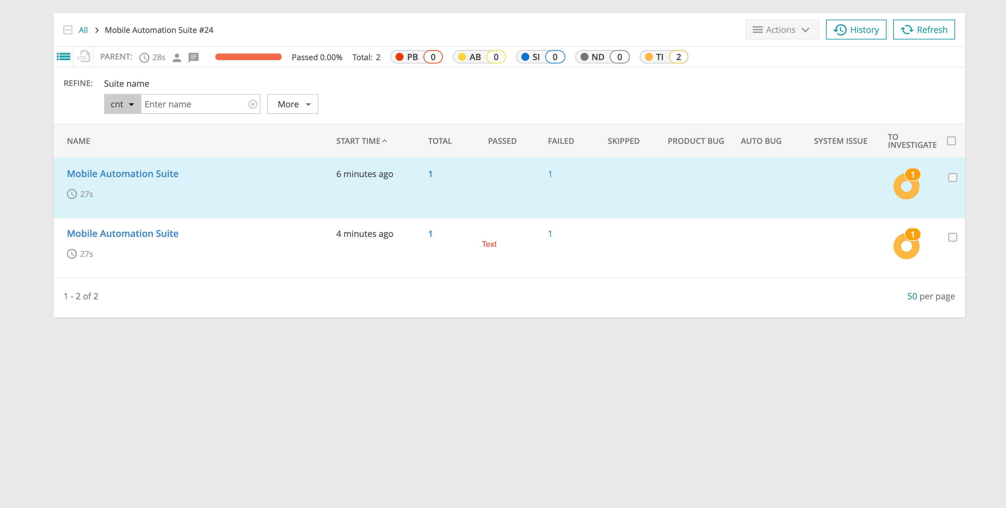Open the History view
The width and height of the screenshot is (1006, 508).
pyautogui.click(x=856, y=29)
